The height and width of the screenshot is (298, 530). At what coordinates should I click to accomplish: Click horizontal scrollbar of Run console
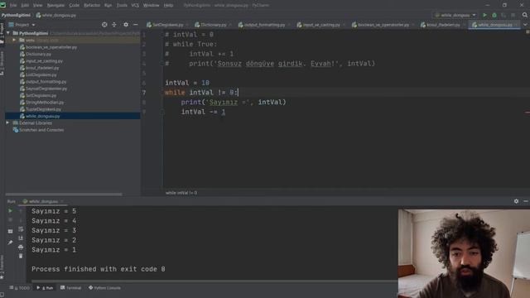[214, 281]
